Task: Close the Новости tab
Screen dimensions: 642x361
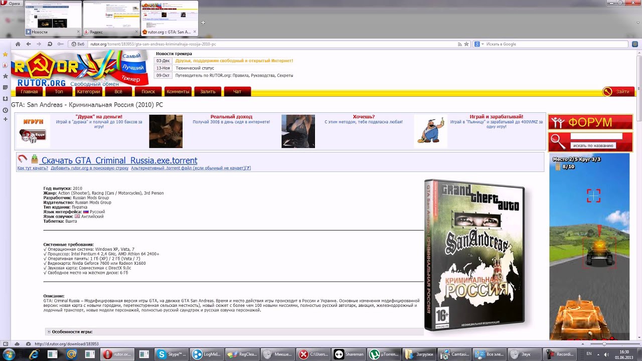Action: coord(78,32)
